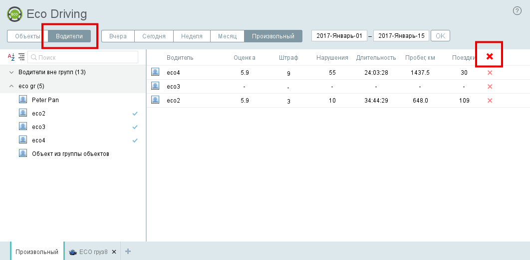
Task: Select the Сегодня period button
Action: 154,36
